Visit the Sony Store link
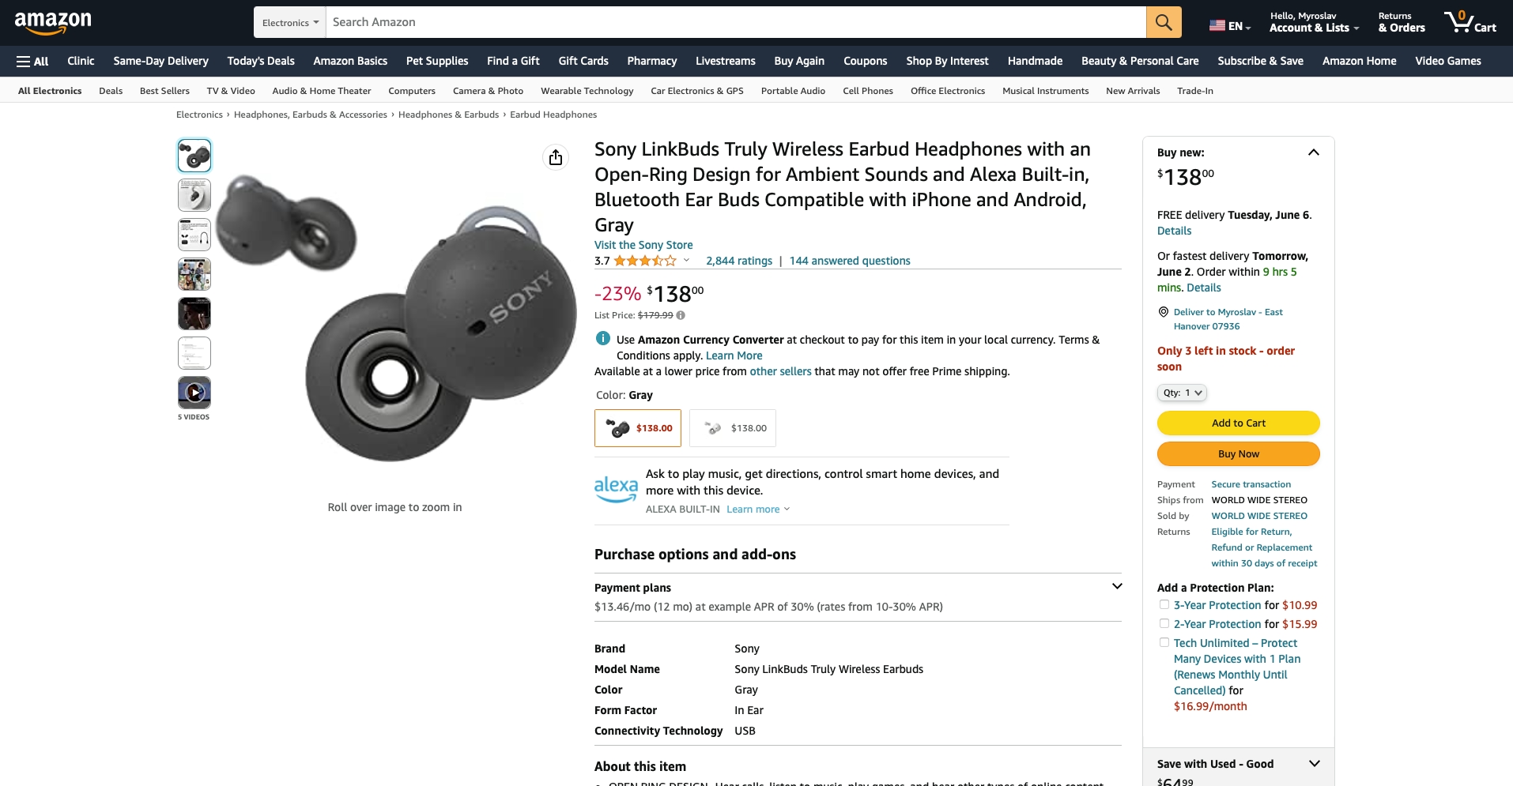This screenshot has width=1513, height=786. coord(643,245)
